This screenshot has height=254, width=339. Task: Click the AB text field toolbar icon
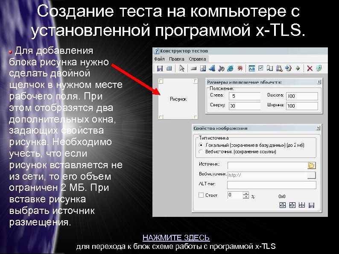coord(252,69)
